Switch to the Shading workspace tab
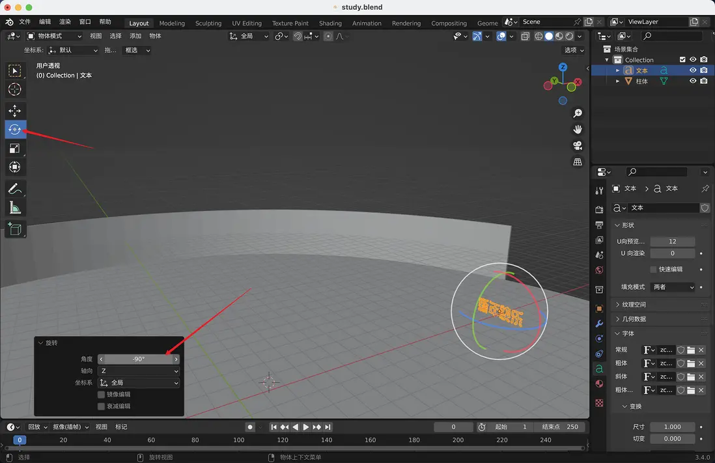This screenshot has width=715, height=463. [x=330, y=23]
